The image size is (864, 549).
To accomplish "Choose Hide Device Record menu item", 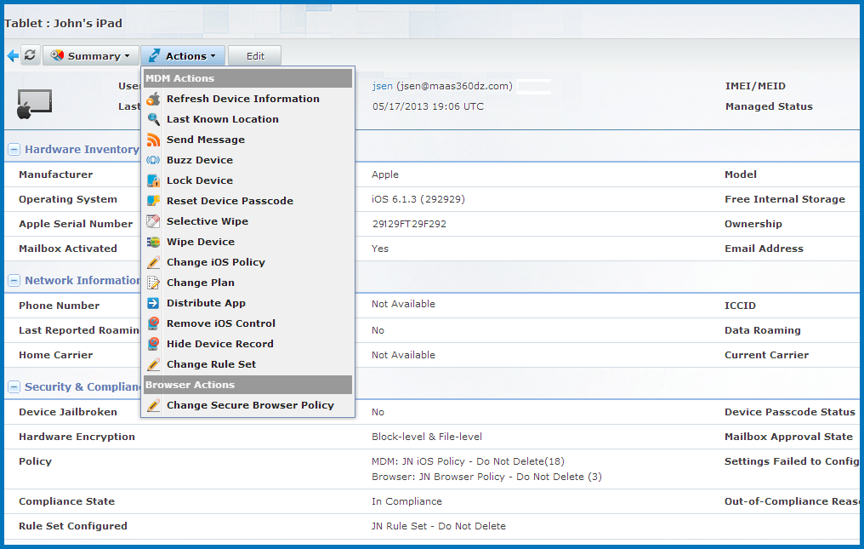I will tap(248, 344).
